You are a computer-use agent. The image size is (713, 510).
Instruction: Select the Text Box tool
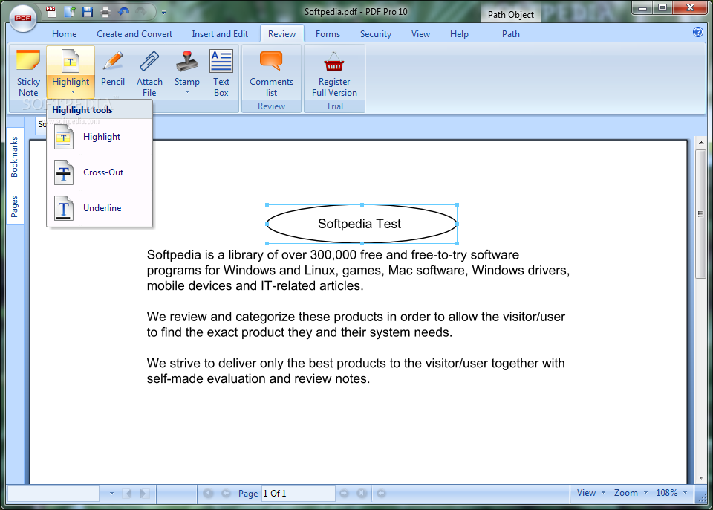(221, 72)
